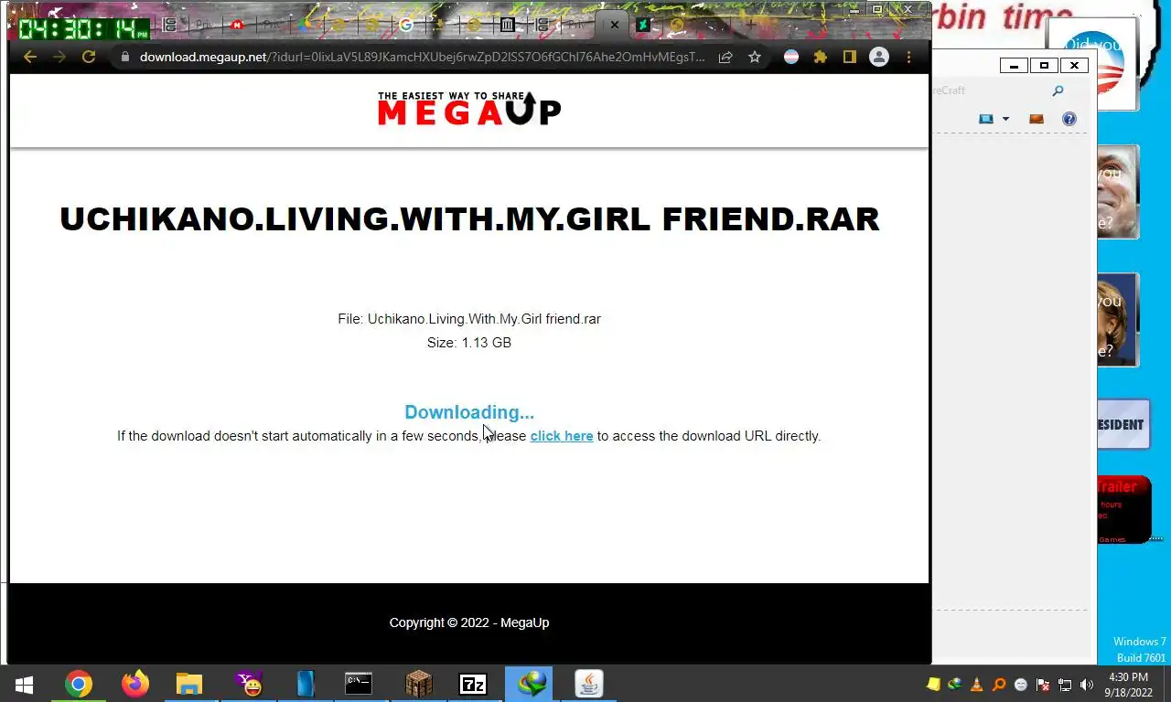The height and width of the screenshot is (702, 1171).
Task: Click the browser forward arrow
Action: (x=59, y=57)
